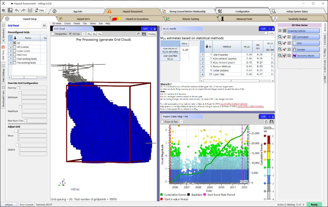Uncheck the 3D nav checkbox
This screenshot has height=207, width=328.
point(70,34)
